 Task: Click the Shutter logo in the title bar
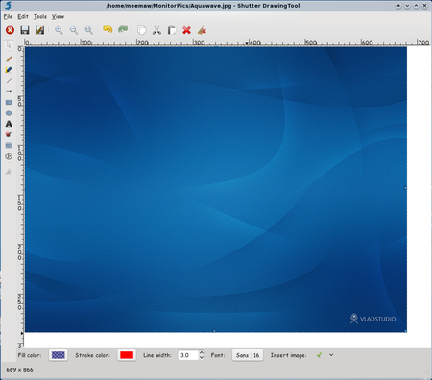(x=8, y=5)
